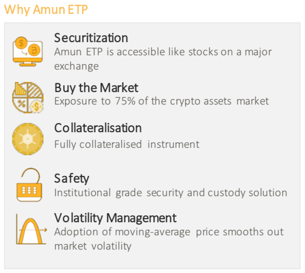
Task: Click the 'Buy the Market' heading
Action: pyautogui.click(x=96, y=88)
